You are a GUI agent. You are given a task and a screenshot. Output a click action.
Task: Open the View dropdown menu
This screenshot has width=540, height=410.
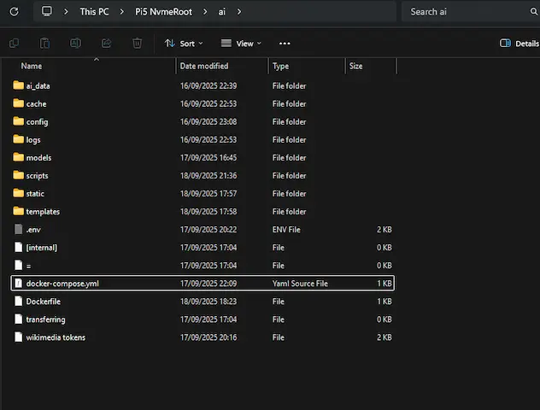point(241,44)
